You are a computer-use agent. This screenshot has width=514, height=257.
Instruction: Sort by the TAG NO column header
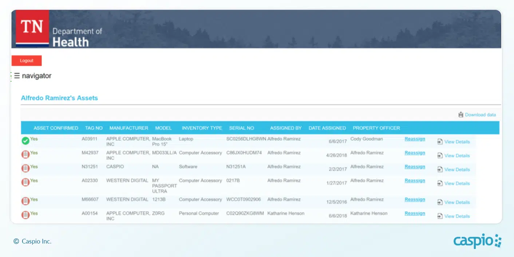point(94,128)
